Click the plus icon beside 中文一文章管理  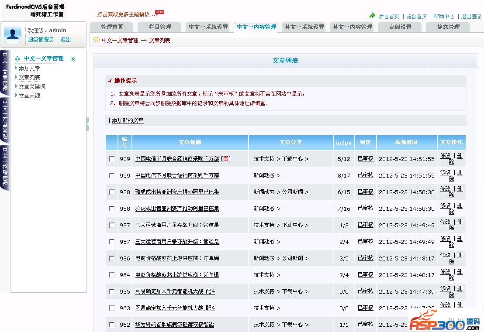point(18,58)
